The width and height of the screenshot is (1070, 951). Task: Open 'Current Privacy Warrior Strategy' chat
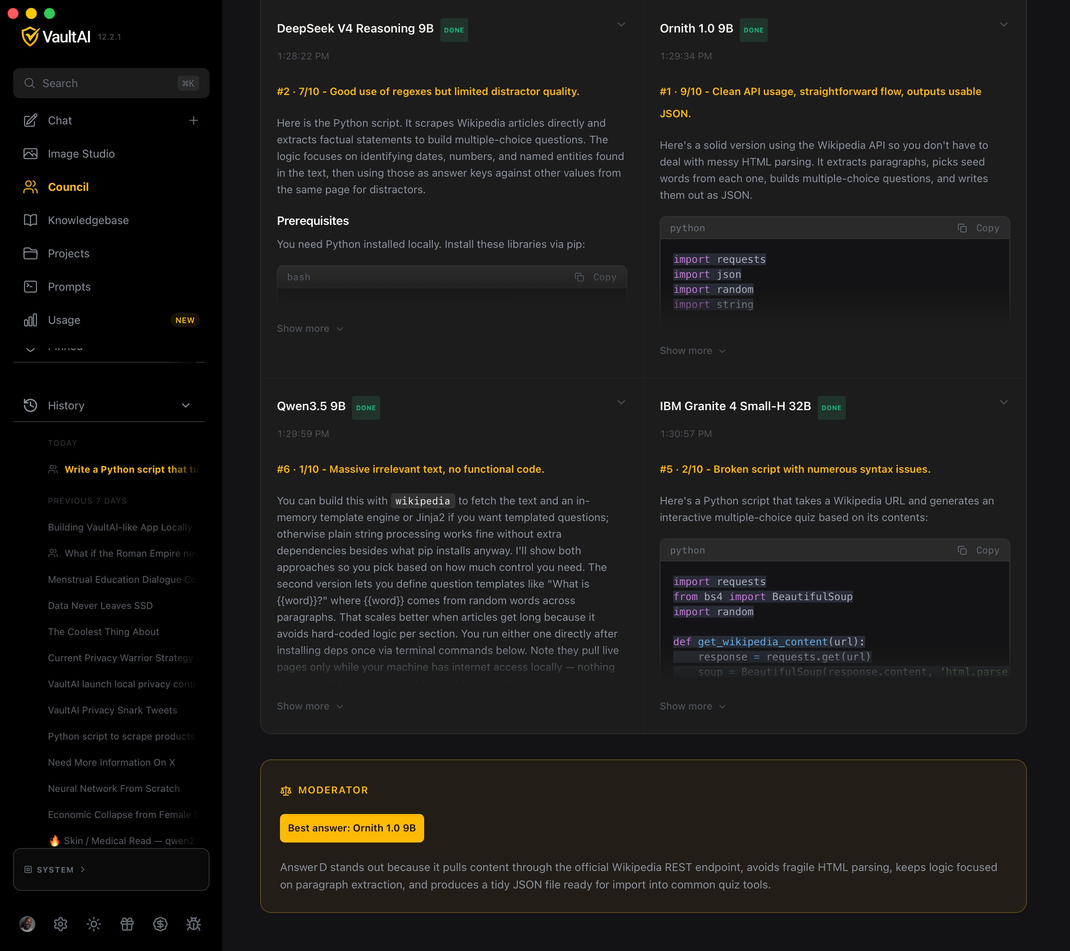tap(120, 658)
